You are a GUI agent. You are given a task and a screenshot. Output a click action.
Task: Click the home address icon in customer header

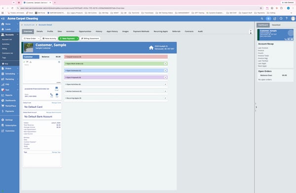click(151, 48)
